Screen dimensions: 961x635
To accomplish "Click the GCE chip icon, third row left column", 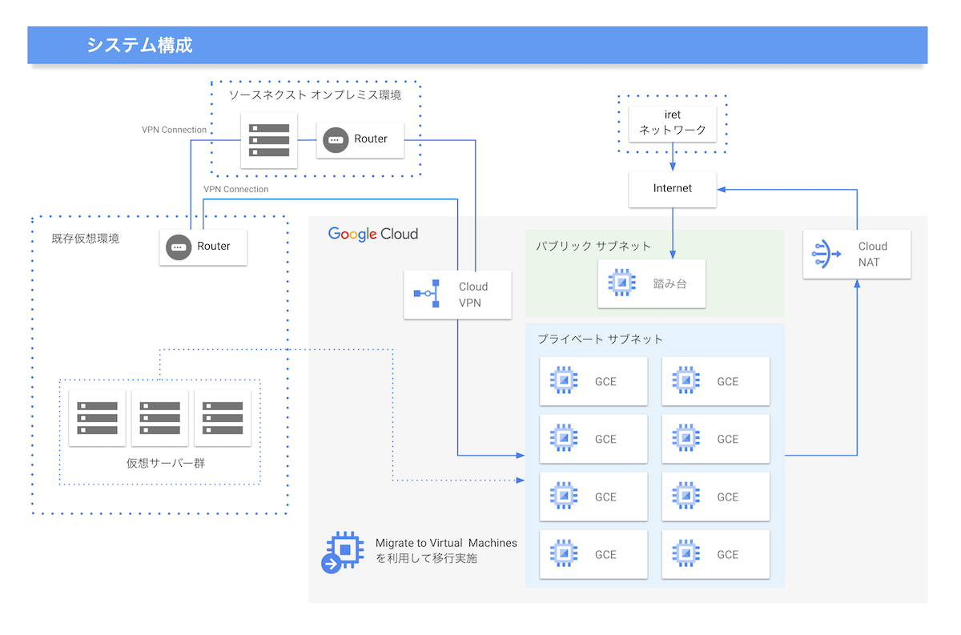I will (564, 496).
